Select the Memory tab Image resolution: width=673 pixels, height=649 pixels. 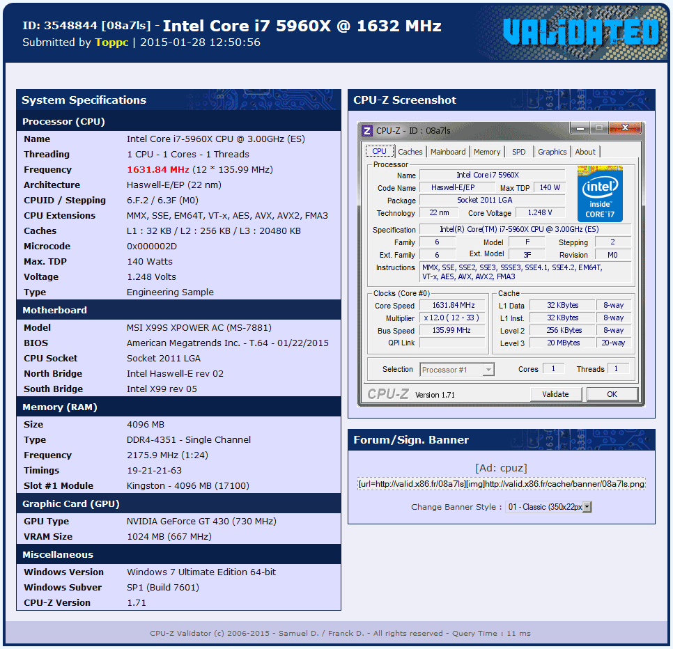(x=487, y=152)
